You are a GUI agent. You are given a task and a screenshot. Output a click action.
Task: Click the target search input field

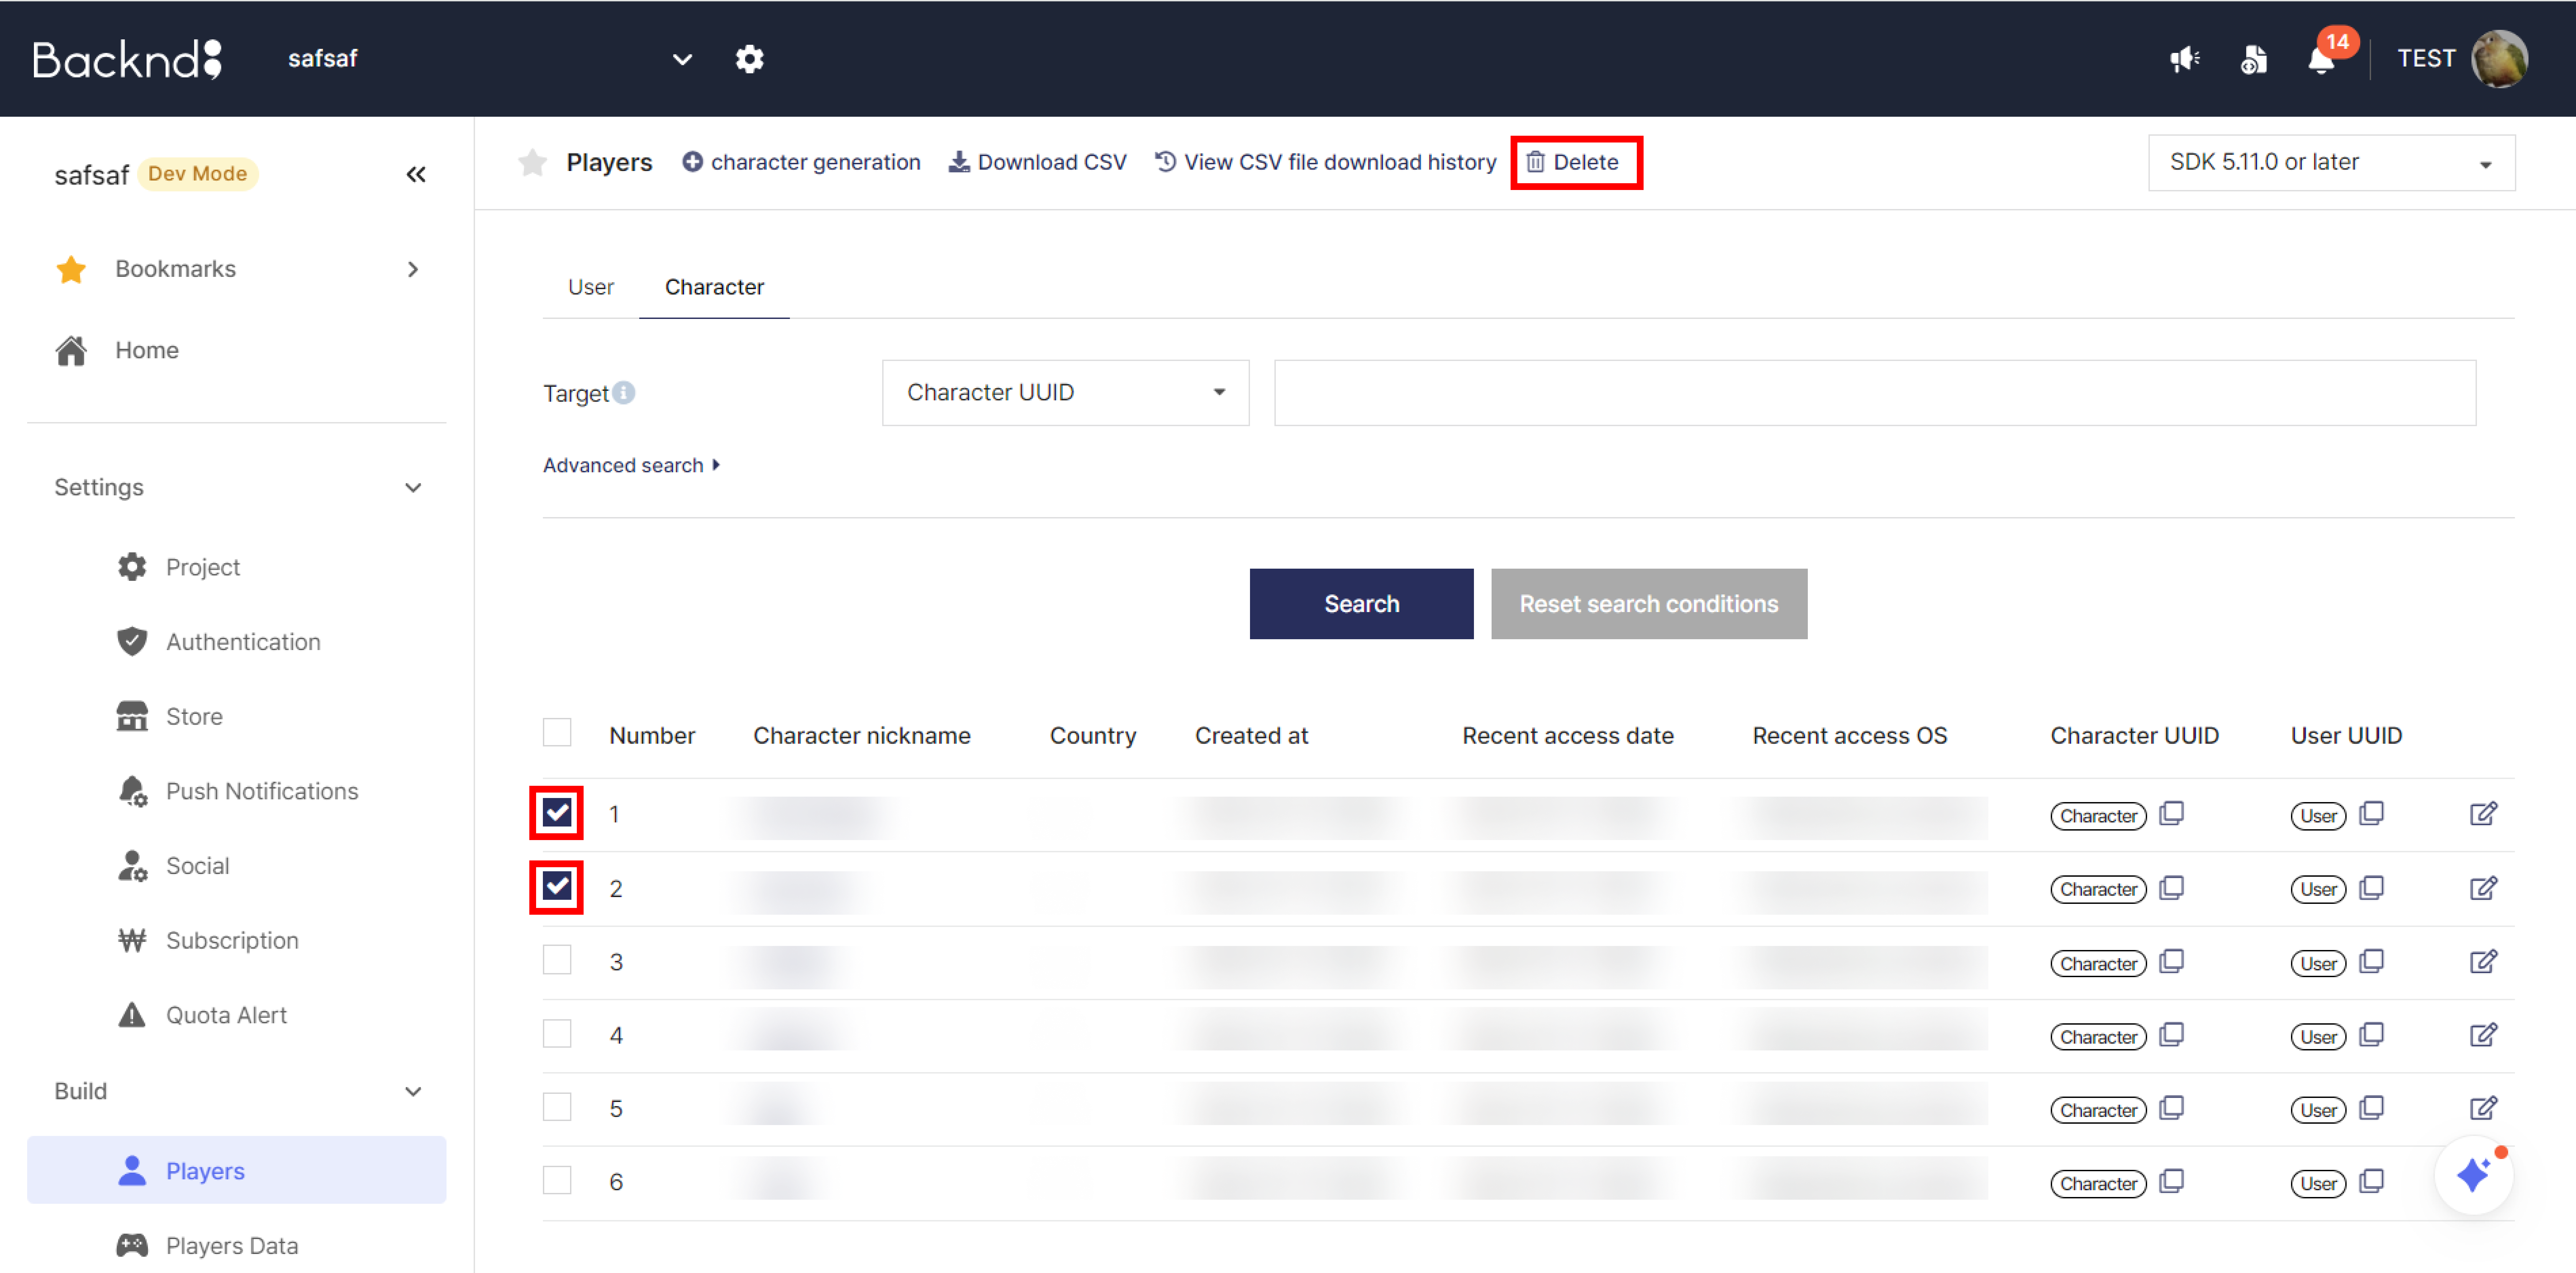coord(1875,393)
